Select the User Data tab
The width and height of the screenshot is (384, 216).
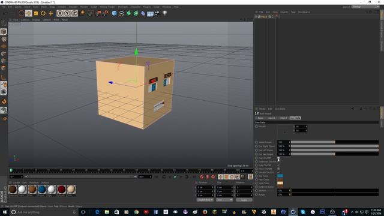tap(295, 118)
